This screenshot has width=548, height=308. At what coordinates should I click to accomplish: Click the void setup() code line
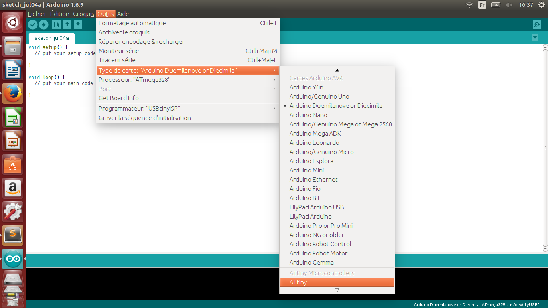pyautogui.click(x=48, y=47)
